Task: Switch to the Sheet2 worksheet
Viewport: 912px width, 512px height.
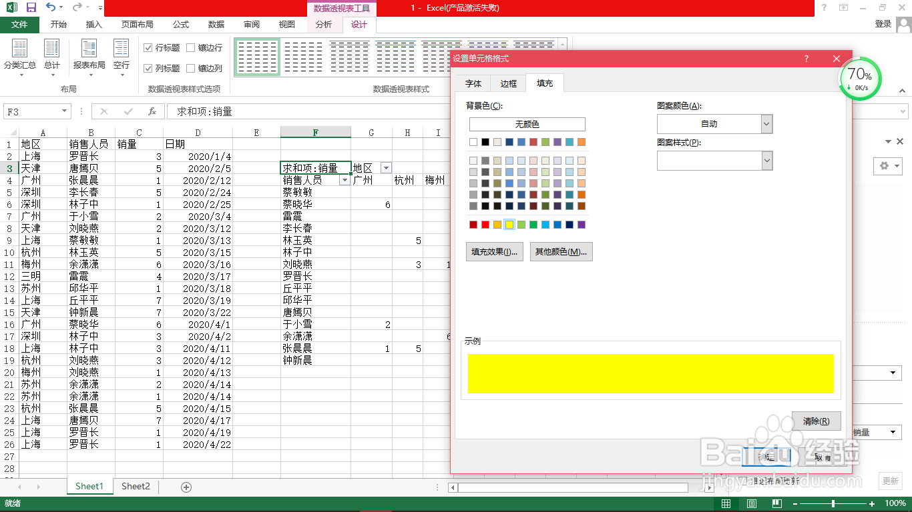Action: [x=135, y=486]
